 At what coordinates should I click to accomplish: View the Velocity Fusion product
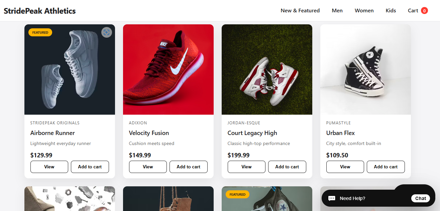click(148, 167)
